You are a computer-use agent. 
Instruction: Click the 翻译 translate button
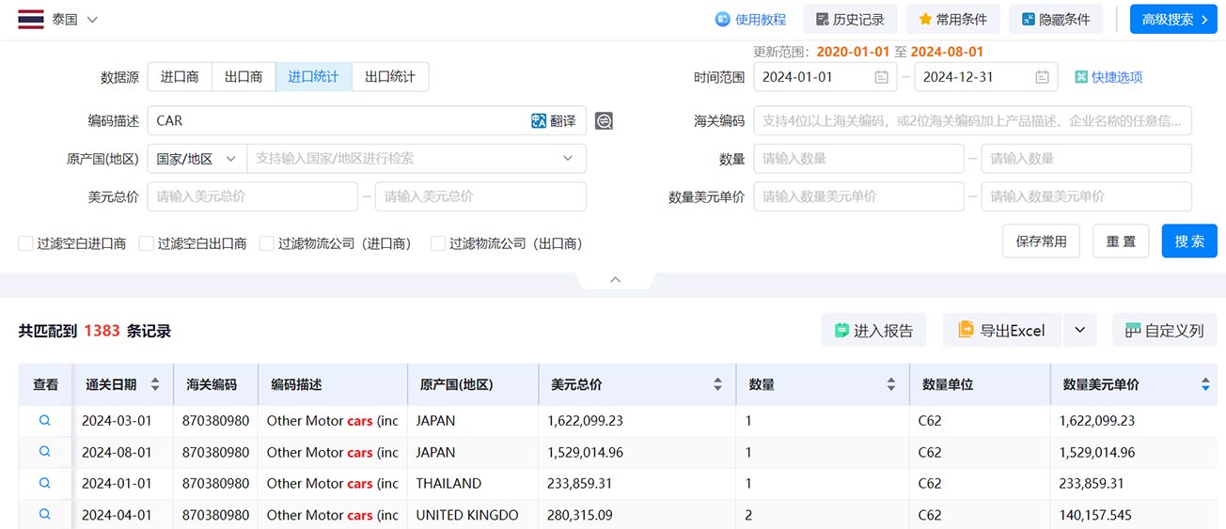[554, 120]
